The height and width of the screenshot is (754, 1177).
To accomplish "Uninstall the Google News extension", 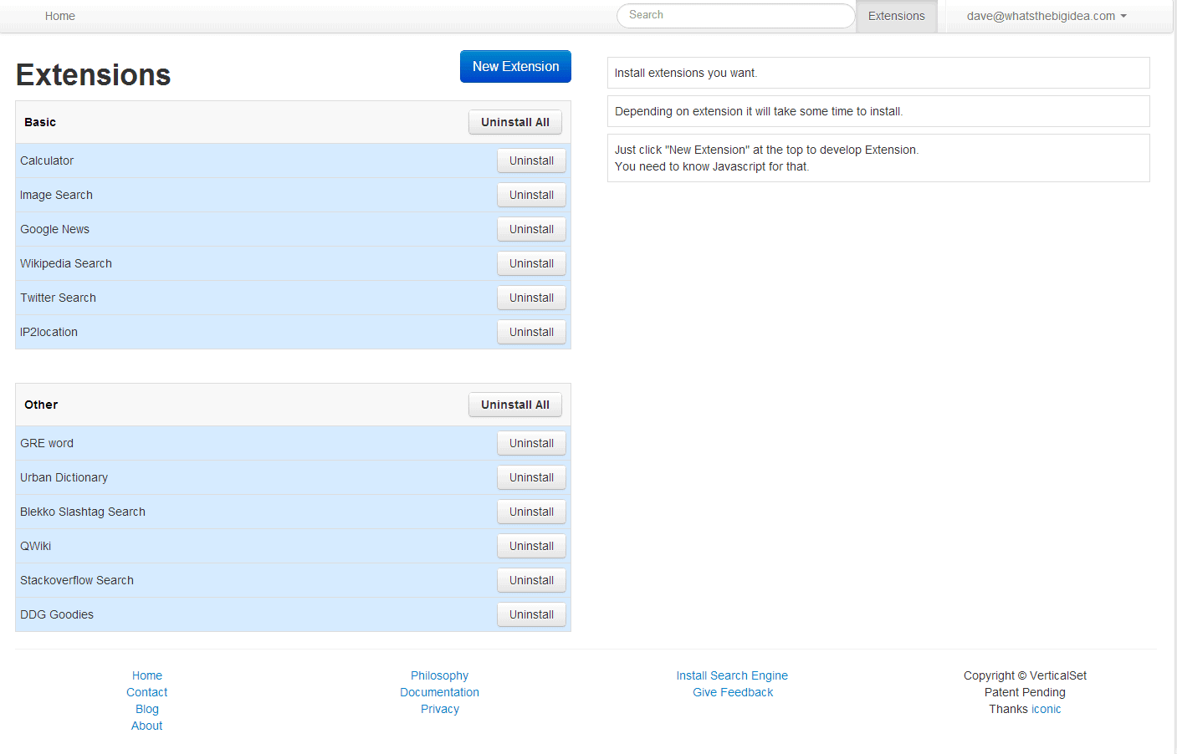I will coord(531,229).
